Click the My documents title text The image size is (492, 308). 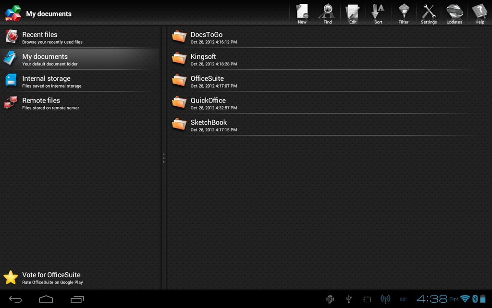point(49,14)
